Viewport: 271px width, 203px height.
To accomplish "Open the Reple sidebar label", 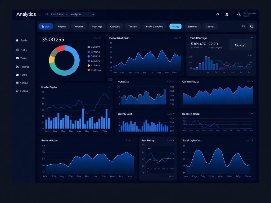I will 24,40.
